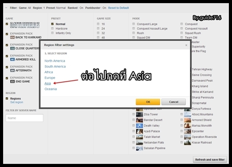Click the Battlefield 3 game logo
The image size is (232, 167).
[x=25, y=25]
